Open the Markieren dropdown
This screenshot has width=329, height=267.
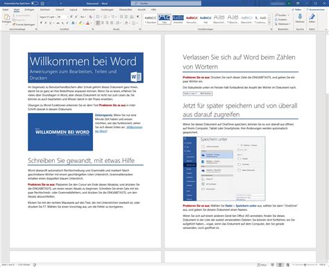[x=282, y=24]
